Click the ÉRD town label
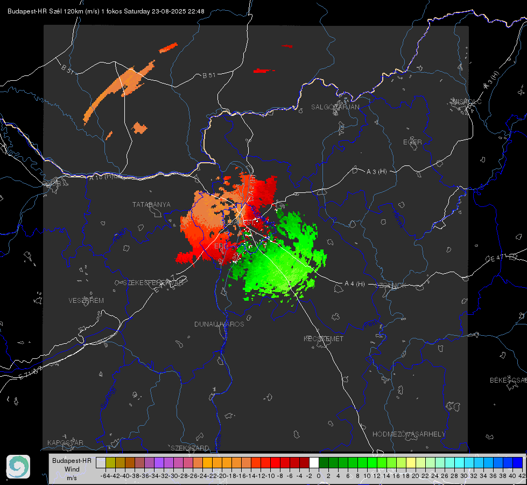Screen dimensions: 527x485 [221, 246]
